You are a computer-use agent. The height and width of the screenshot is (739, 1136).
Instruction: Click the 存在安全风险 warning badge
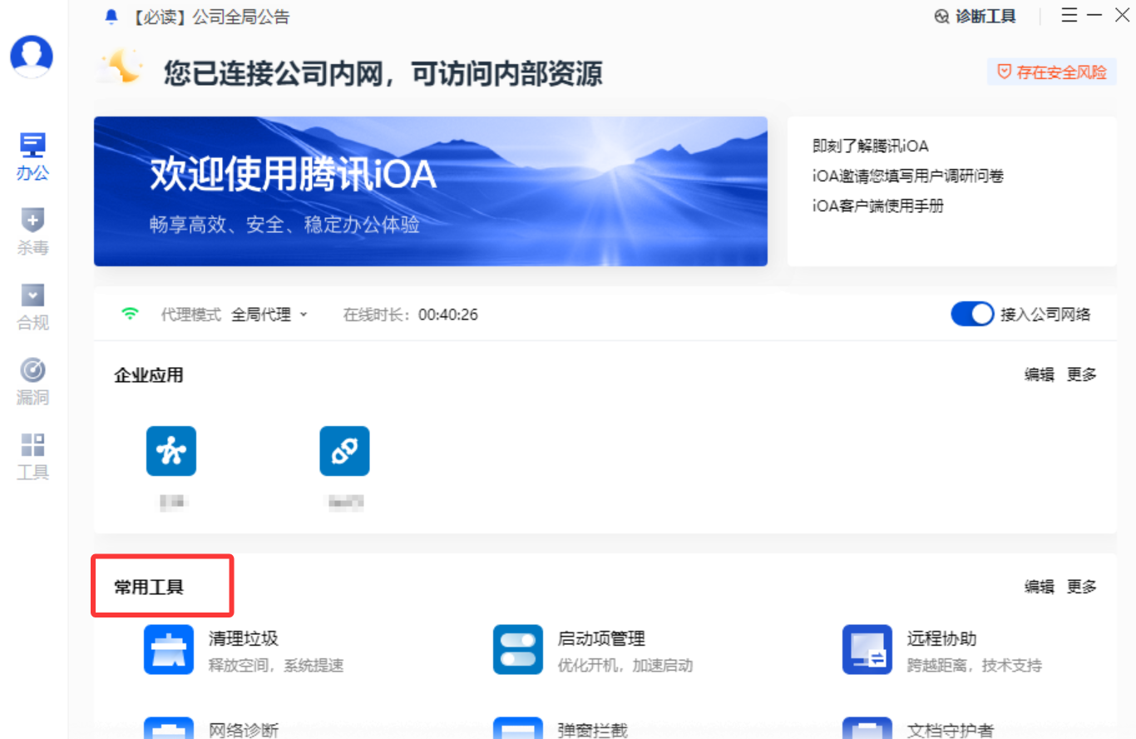click(x=1052, y=72)
